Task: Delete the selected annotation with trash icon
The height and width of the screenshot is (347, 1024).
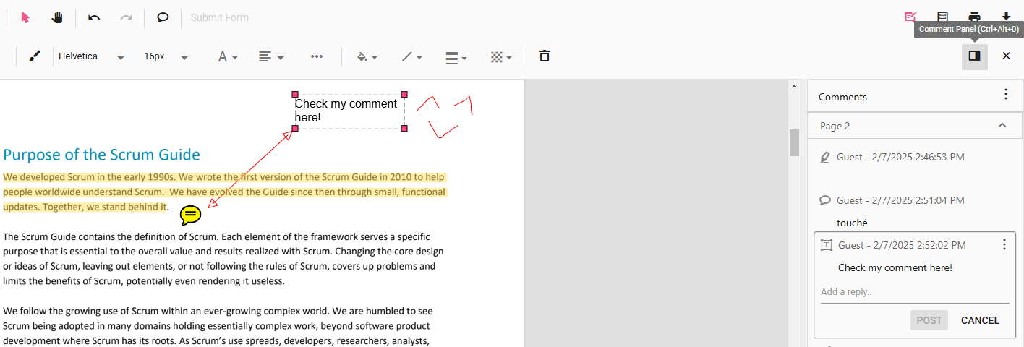Action: (545, 56)
